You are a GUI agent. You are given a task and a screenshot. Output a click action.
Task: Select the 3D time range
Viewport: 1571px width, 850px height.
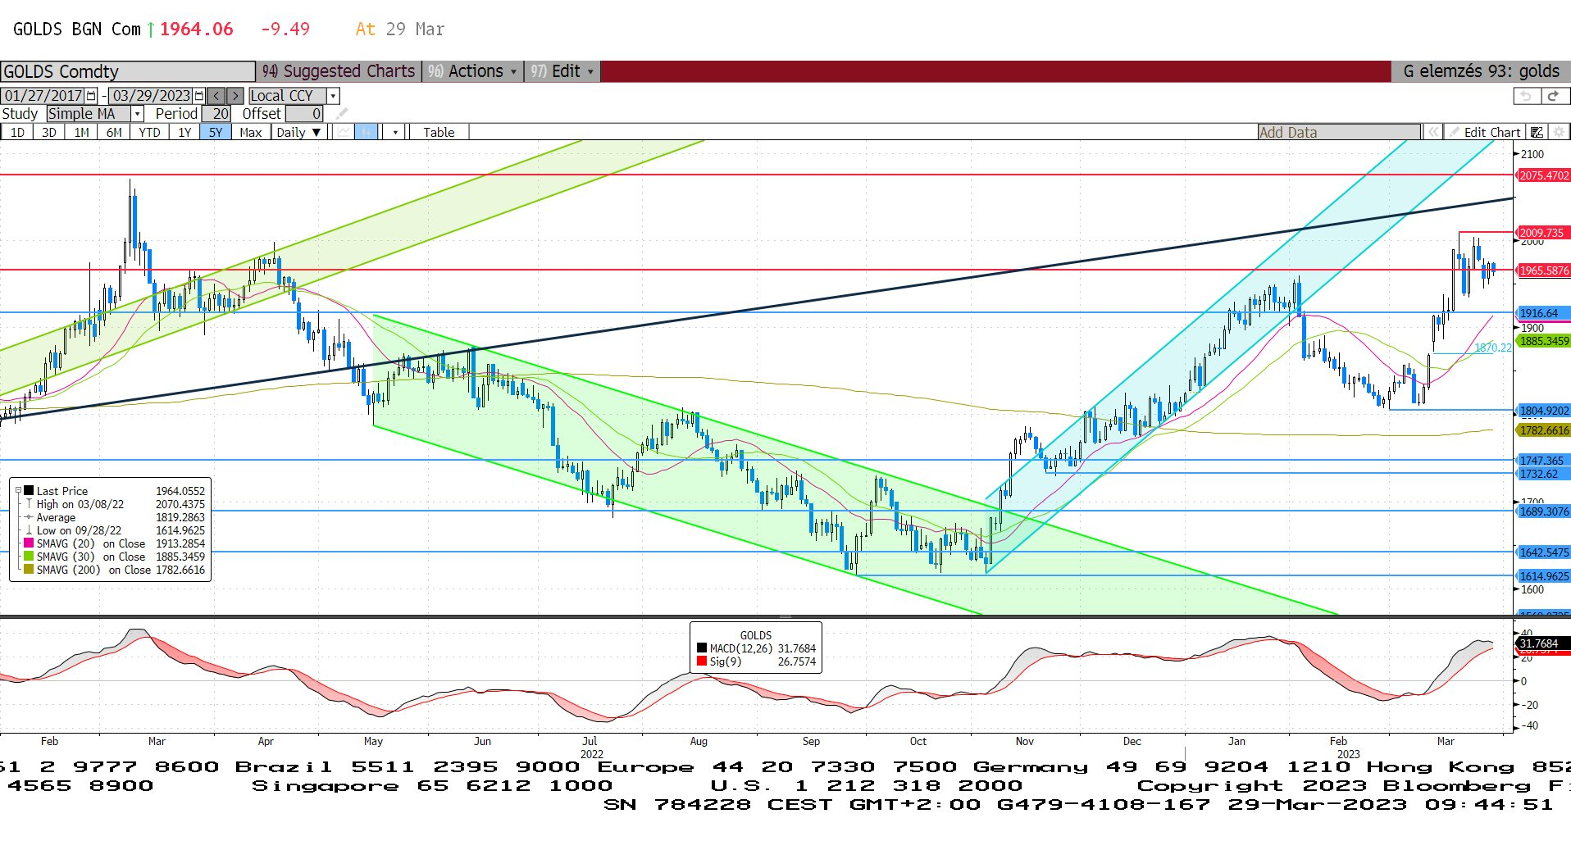click(x=48, y=132)
